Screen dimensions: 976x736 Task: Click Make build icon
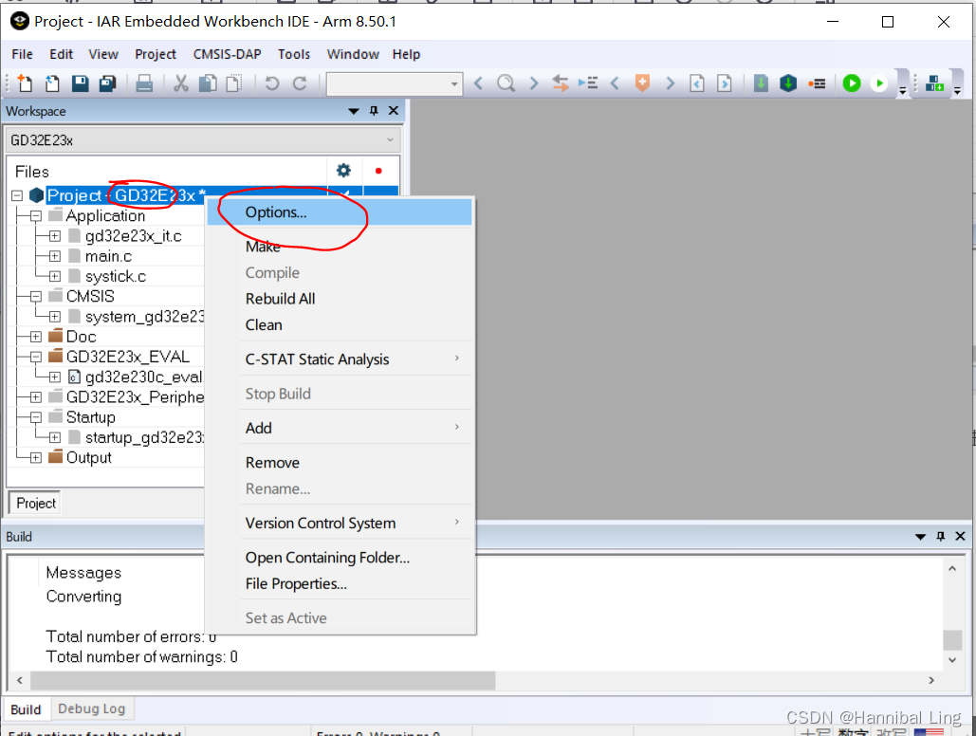click(788, 83)
